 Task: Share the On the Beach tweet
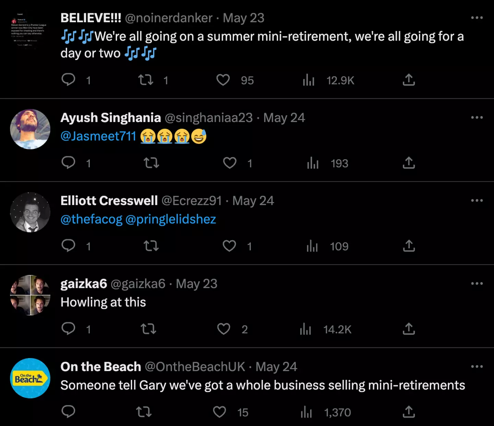click(x=409, y=412)
